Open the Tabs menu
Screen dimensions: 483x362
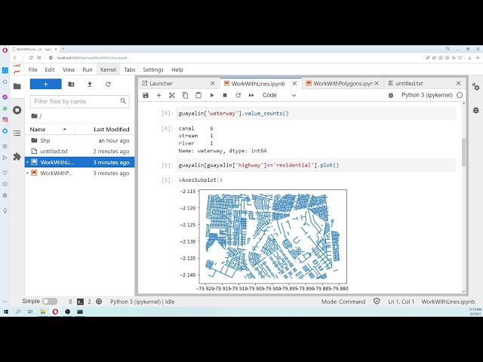[130, 69]
